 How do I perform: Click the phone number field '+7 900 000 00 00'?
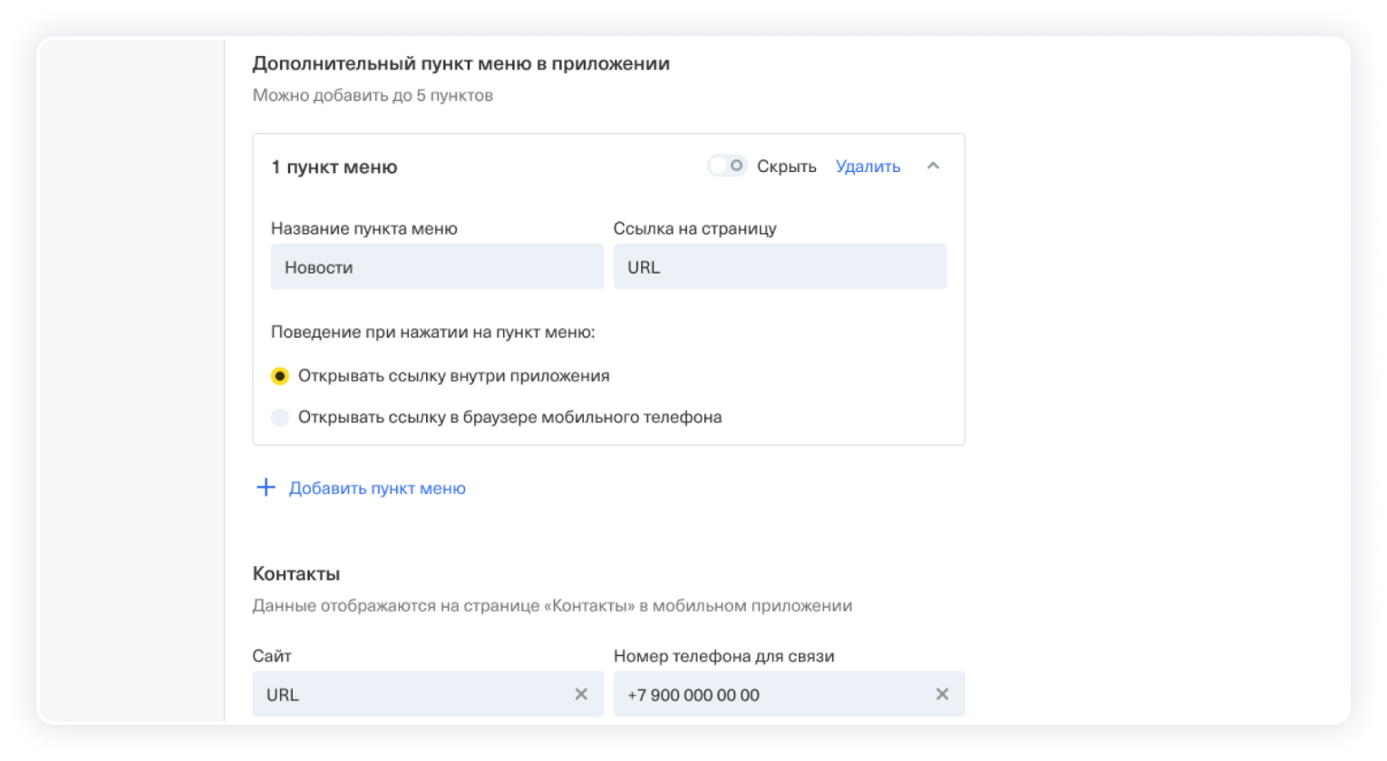point(771,695)
